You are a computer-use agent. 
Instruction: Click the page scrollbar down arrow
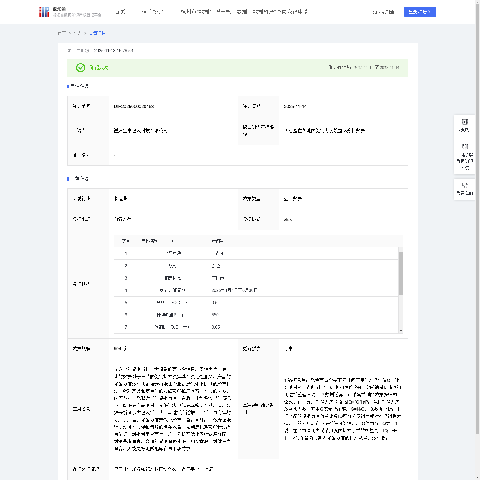coord(478,478)
